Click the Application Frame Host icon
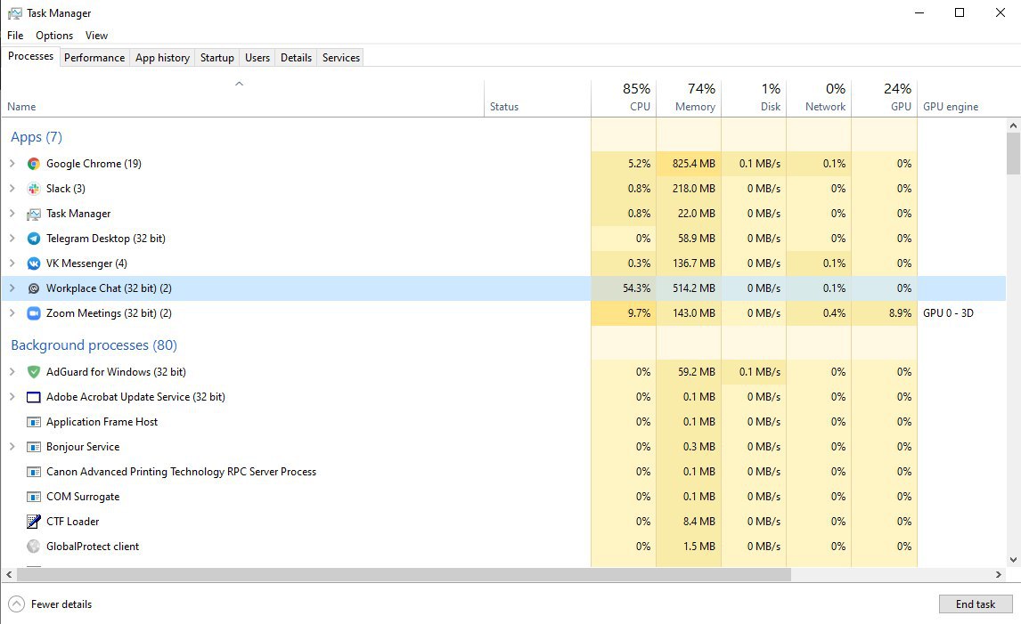This screenshot has width=1021, height=624. point(34,422)
